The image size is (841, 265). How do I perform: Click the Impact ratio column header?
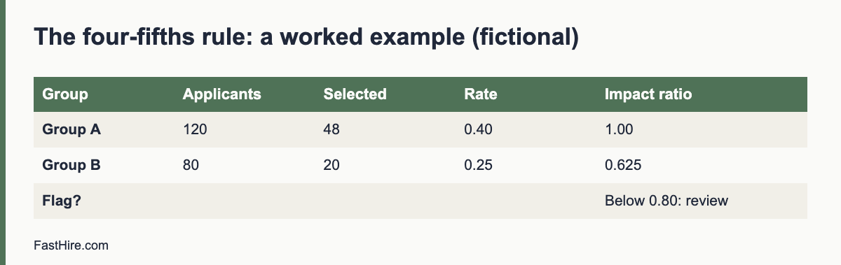pyautogui.click(x=648, y=94)
